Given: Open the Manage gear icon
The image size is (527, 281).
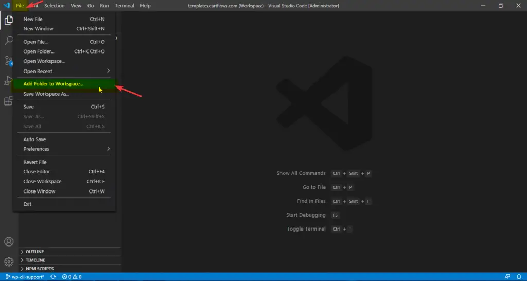Looking at the screenshot, I should coord(9,261).
